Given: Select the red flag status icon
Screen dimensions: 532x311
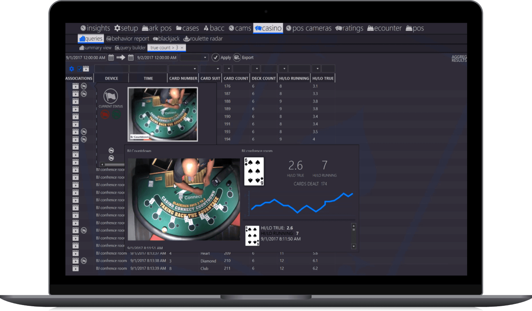Looking at the screenshot, I should click(105, 115).
